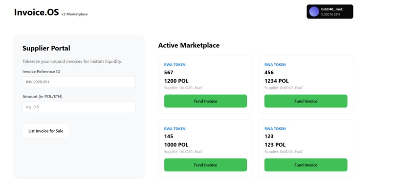Click supplier address on 1234 POL card
Image resolution: width=394 pixels, height=180 pixels.
pos(284,88)
